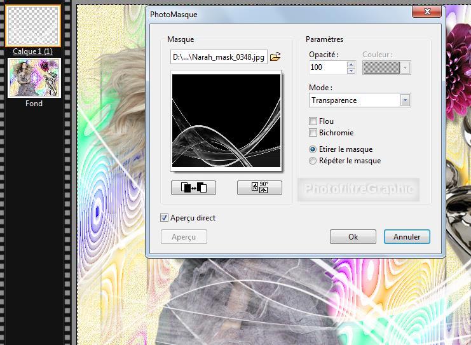
Task: Choose Répéter le masque option
Action: click(x=313, y=161)
